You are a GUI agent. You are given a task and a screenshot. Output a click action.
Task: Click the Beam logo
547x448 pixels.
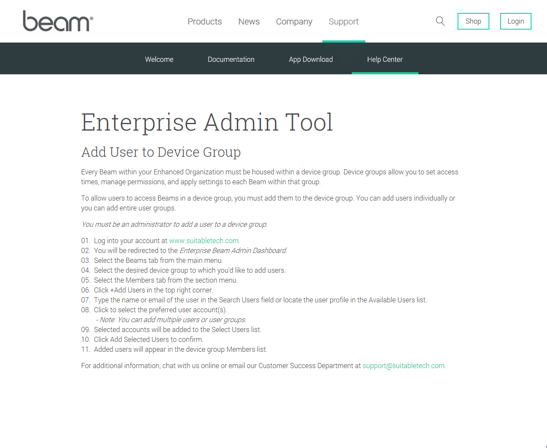[58, 21]
